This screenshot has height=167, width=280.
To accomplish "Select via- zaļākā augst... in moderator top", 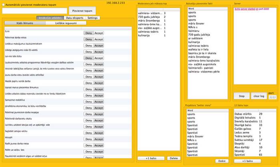I will pos(158,28).
